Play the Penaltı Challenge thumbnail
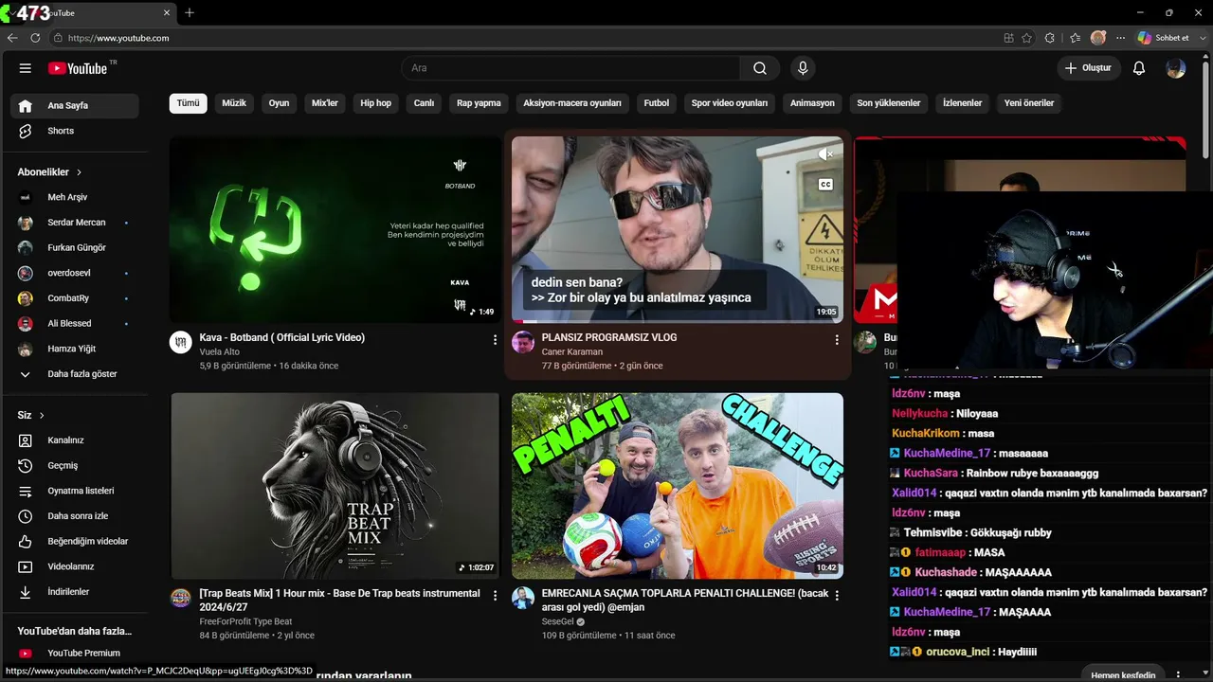 [678, 486]
